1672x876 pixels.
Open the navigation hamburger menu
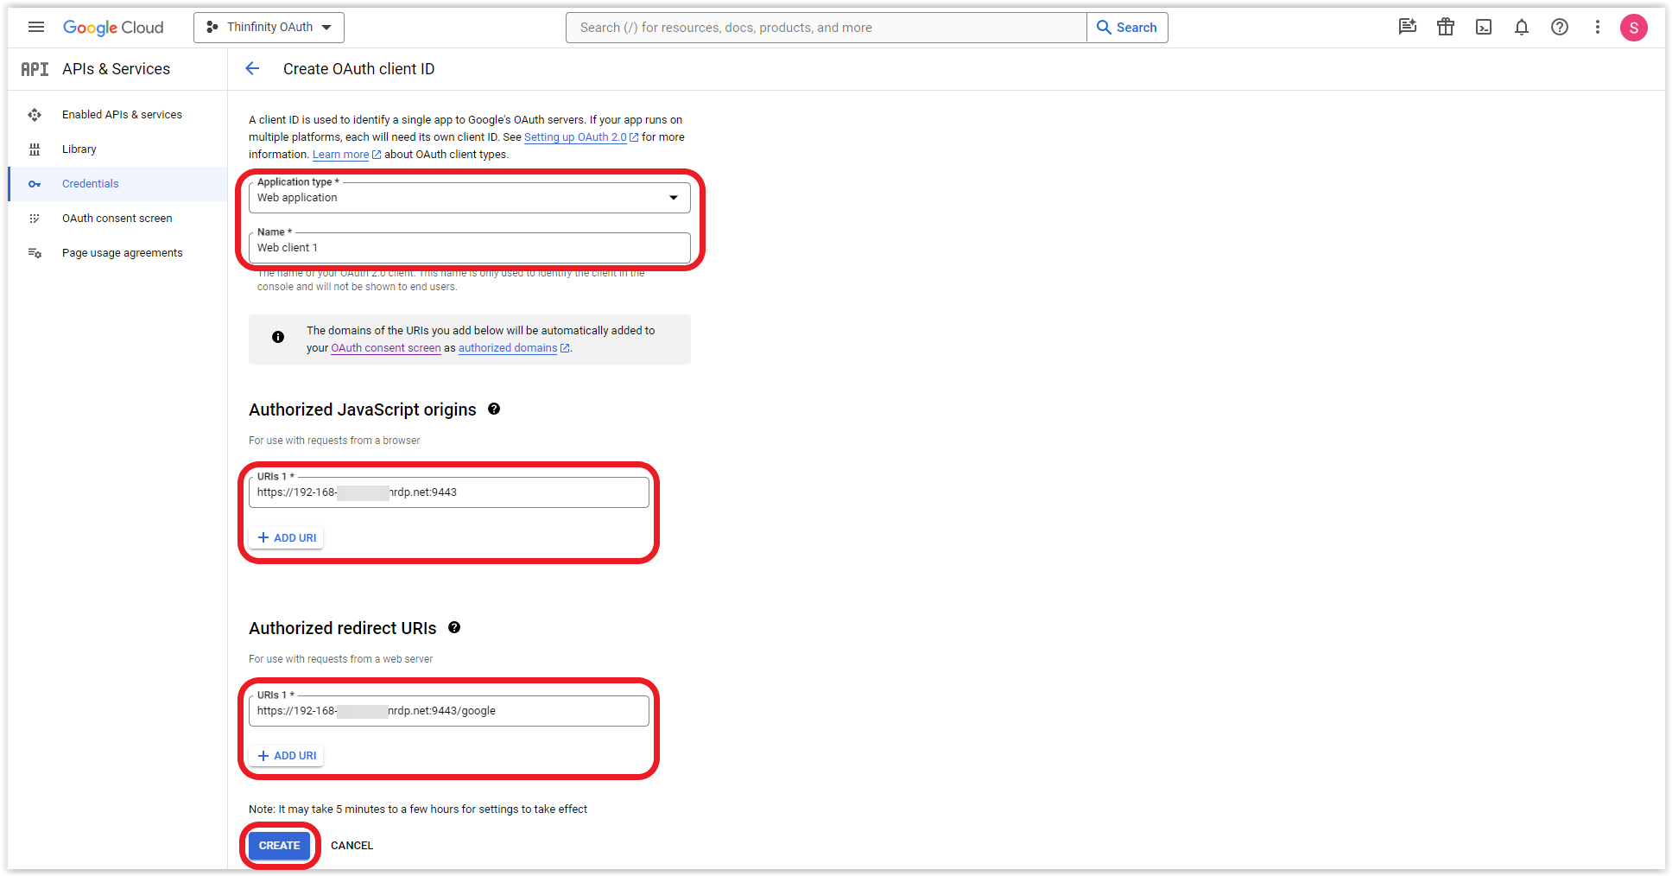point(36,27)
